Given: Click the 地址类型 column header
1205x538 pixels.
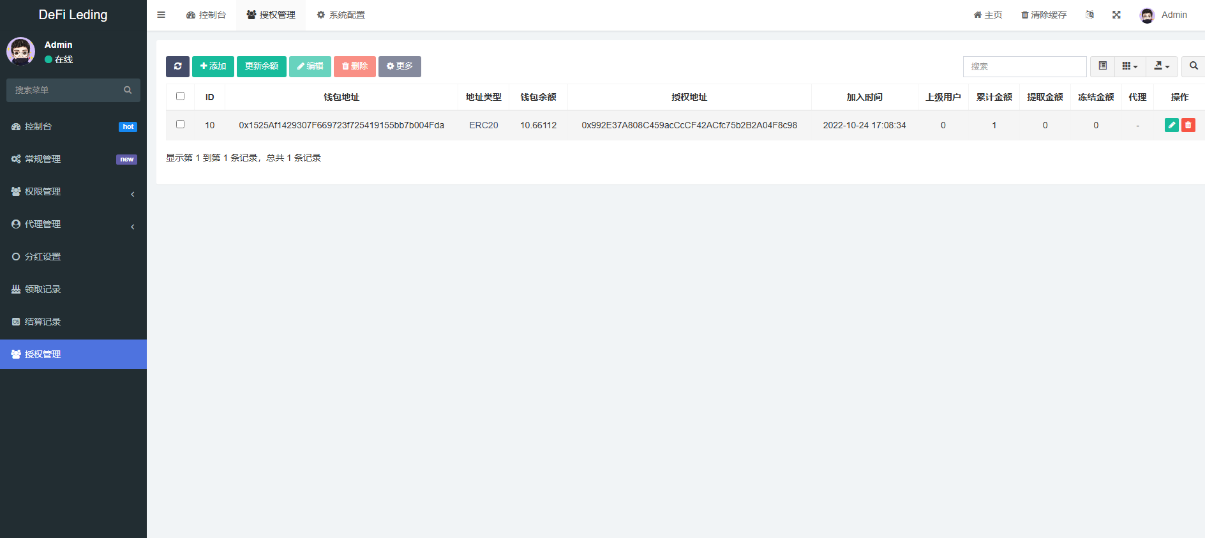Looking at the screenshot, I should coord(484,97).
